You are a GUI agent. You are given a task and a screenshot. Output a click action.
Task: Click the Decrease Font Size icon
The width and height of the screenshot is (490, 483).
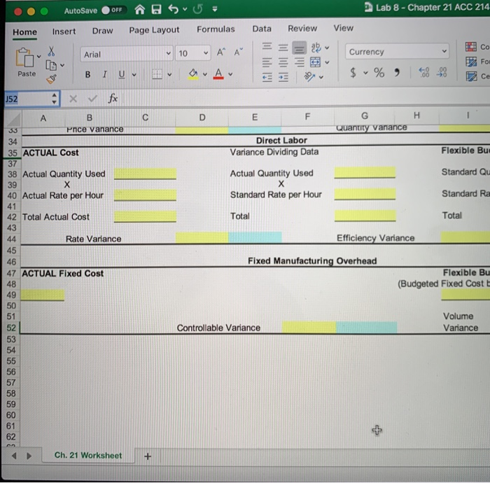pos(239,52)
